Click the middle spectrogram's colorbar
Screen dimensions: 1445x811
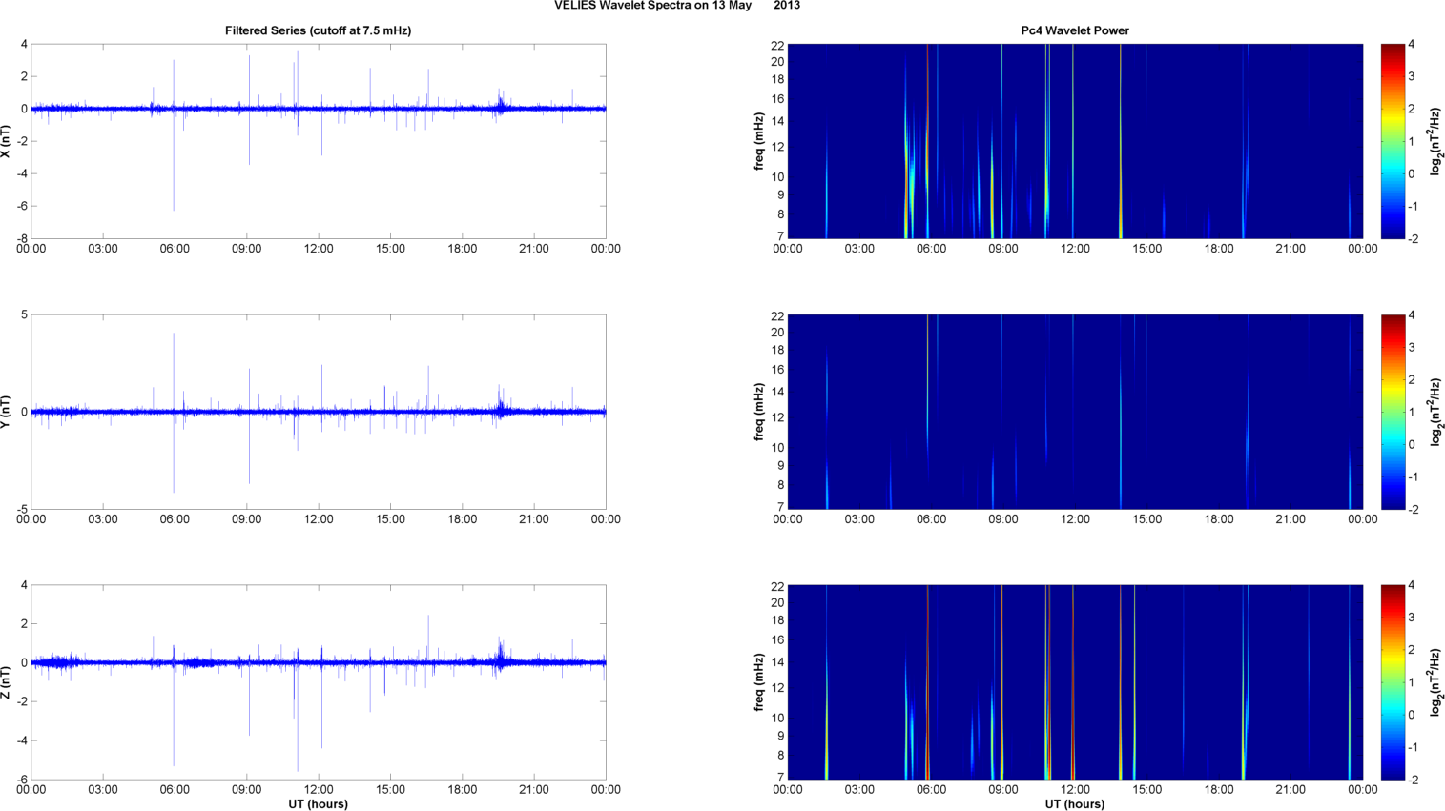click(x=1393, y=412)
